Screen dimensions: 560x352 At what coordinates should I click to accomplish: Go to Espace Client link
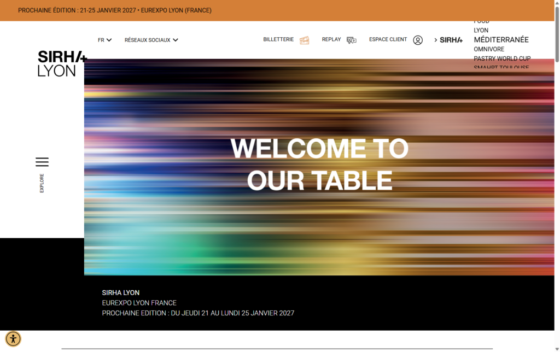tap(388, 39)
